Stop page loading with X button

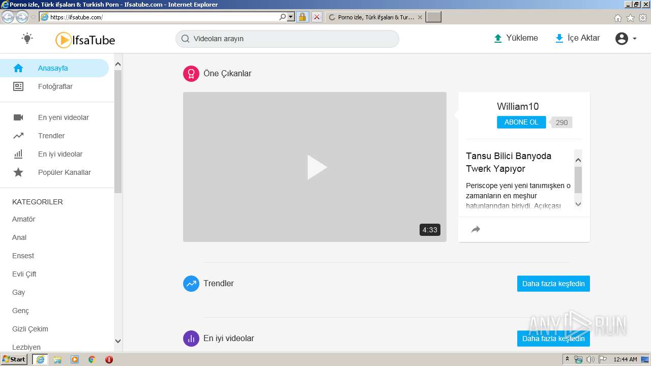point(316,17)
